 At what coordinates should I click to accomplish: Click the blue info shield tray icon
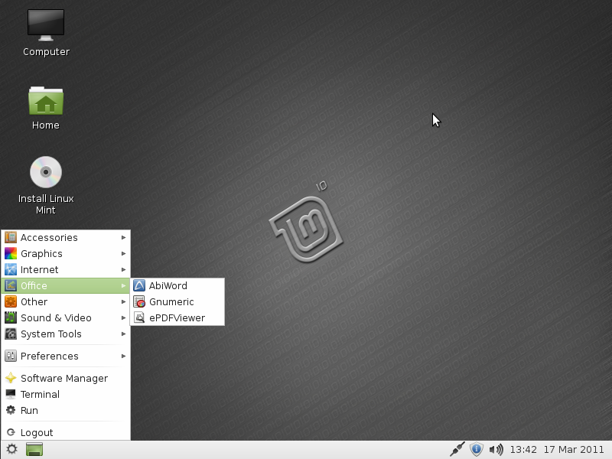476,449
